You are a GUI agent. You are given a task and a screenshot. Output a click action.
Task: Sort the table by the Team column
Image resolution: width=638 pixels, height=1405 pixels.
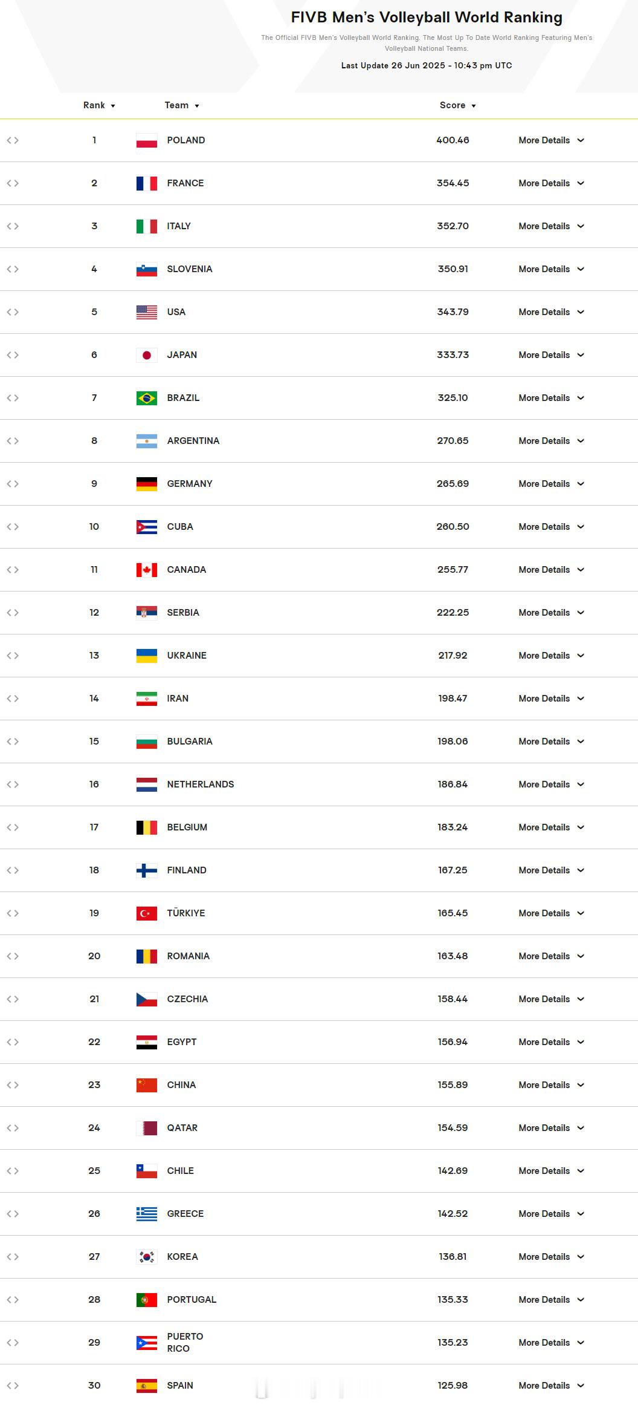click(x=182, y=105)
